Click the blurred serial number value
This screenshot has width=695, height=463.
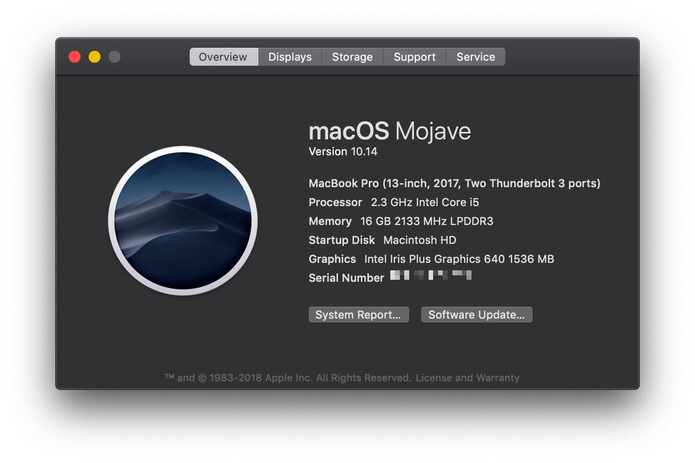(430, 276)
